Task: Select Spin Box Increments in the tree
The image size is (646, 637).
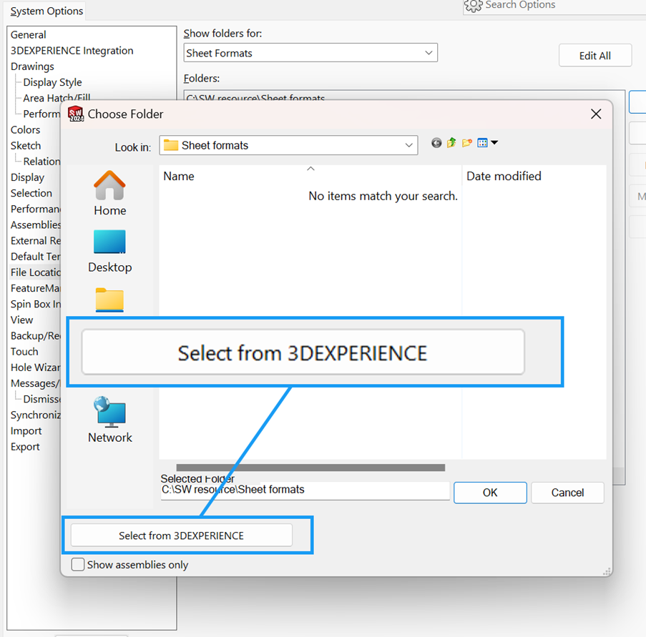Action: pos(36,304)
